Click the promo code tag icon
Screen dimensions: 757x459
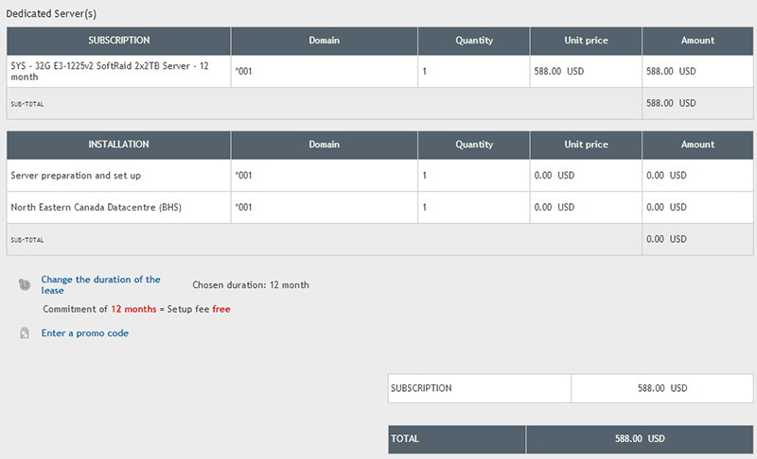click(x=25, y=332)
